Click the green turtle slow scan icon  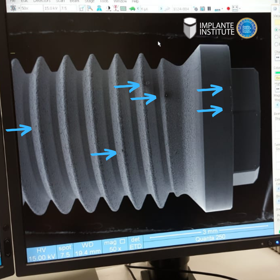coord(132,9)
